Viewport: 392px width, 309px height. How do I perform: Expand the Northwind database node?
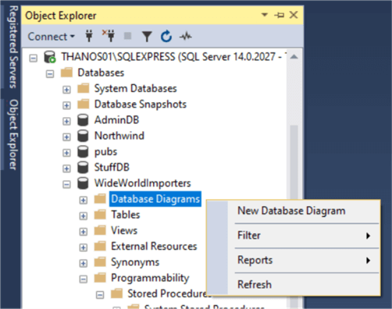tap(66, 137)
